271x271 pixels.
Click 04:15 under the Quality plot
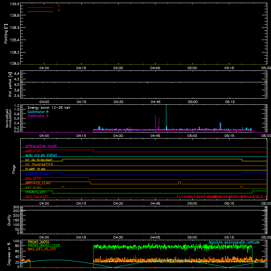[81, 237]
